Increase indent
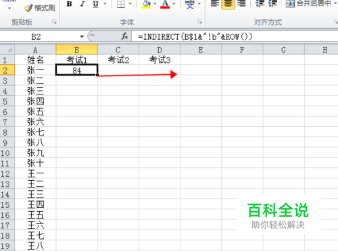This screenshot has height=251, width=338. (x=272, y=4)
